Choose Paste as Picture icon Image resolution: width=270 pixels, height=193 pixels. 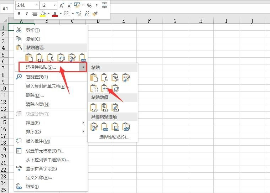[115, 127]
